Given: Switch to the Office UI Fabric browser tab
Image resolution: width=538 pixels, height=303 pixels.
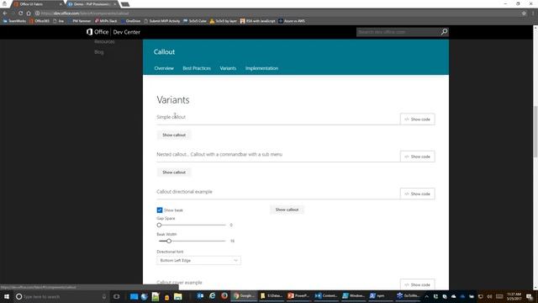Looking at the screenshot, I should click(x=37, y=4).
